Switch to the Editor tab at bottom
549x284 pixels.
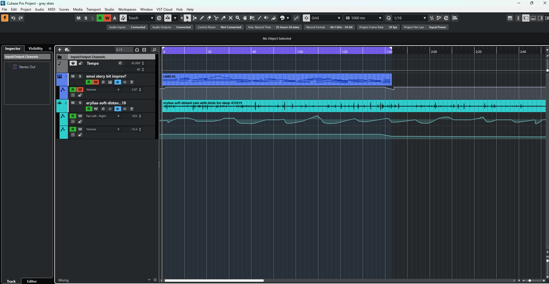coord(32,281)
